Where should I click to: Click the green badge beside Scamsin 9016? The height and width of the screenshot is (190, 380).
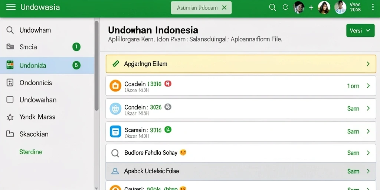(168, 130)
